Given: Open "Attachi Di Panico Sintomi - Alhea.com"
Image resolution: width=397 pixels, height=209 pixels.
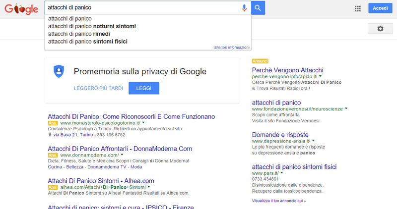Looking at the screenshot, I should 101,181.
